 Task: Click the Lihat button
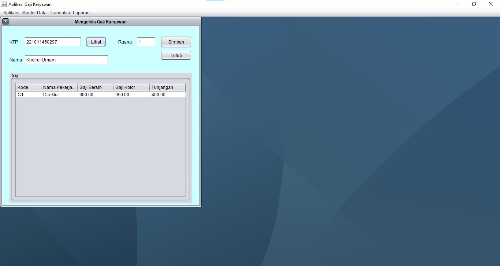[96, 42]
